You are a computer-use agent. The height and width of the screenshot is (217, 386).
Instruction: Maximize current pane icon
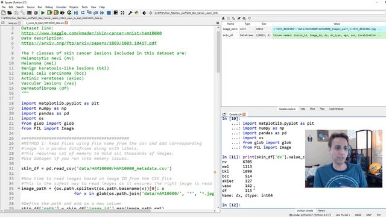click(116, 13)
